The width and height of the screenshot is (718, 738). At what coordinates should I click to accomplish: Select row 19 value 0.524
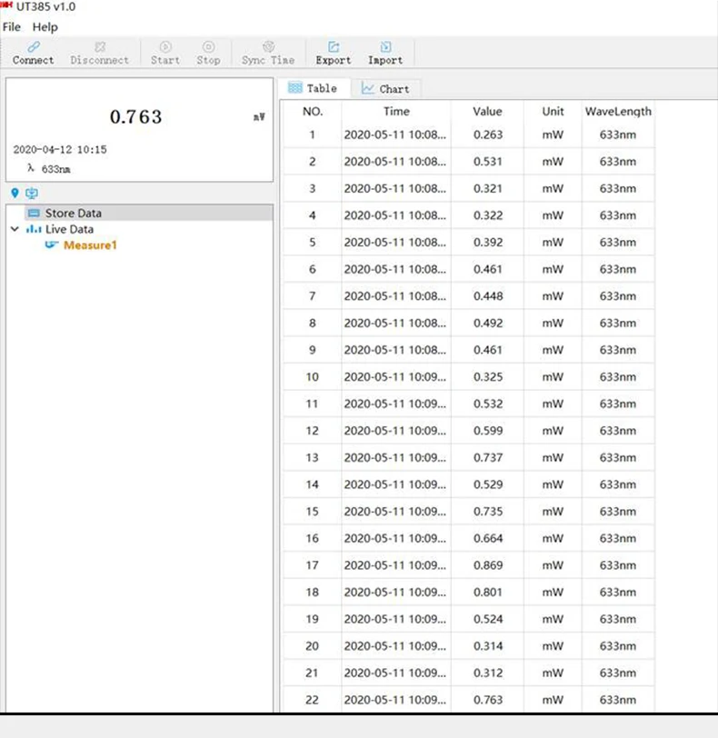pyautogui.click(x=488, y=619)
